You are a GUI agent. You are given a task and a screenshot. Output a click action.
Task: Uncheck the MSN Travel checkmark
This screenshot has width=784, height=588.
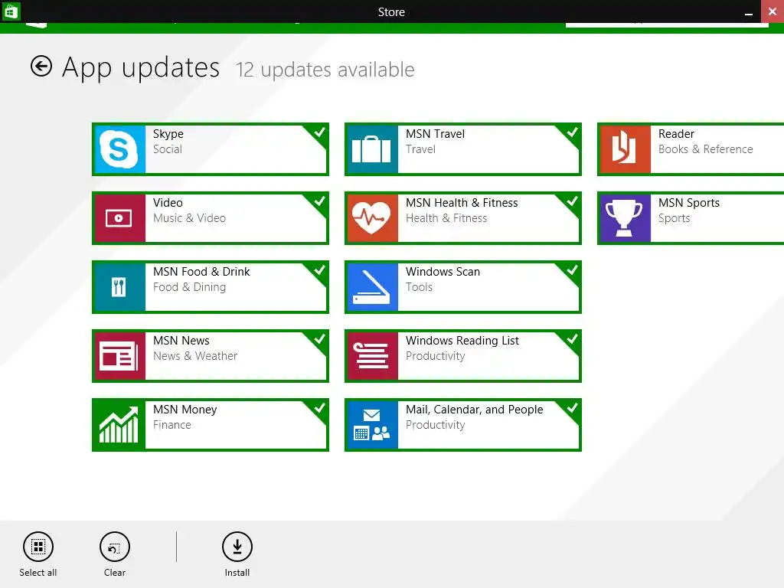click(572, 132)
